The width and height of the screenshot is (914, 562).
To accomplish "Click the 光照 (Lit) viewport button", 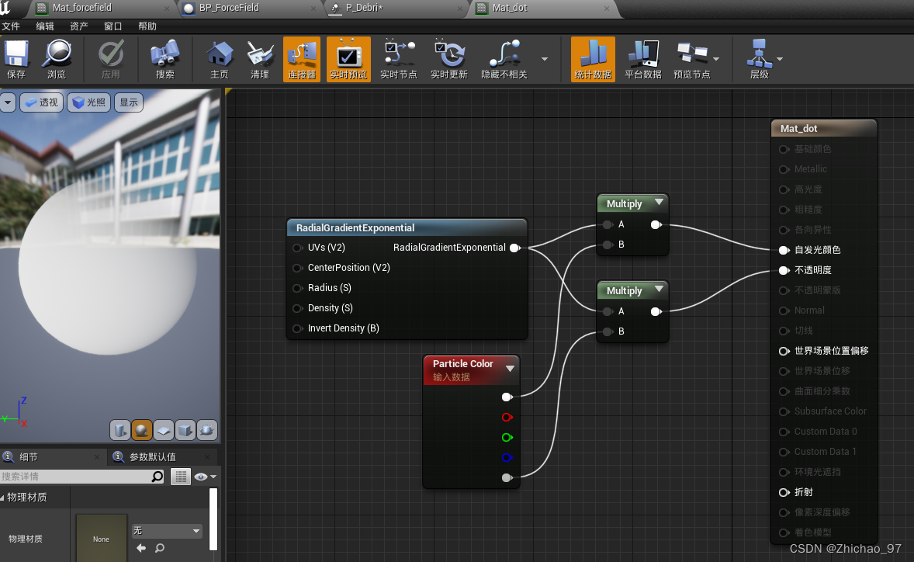I will (x=88, y=102).
